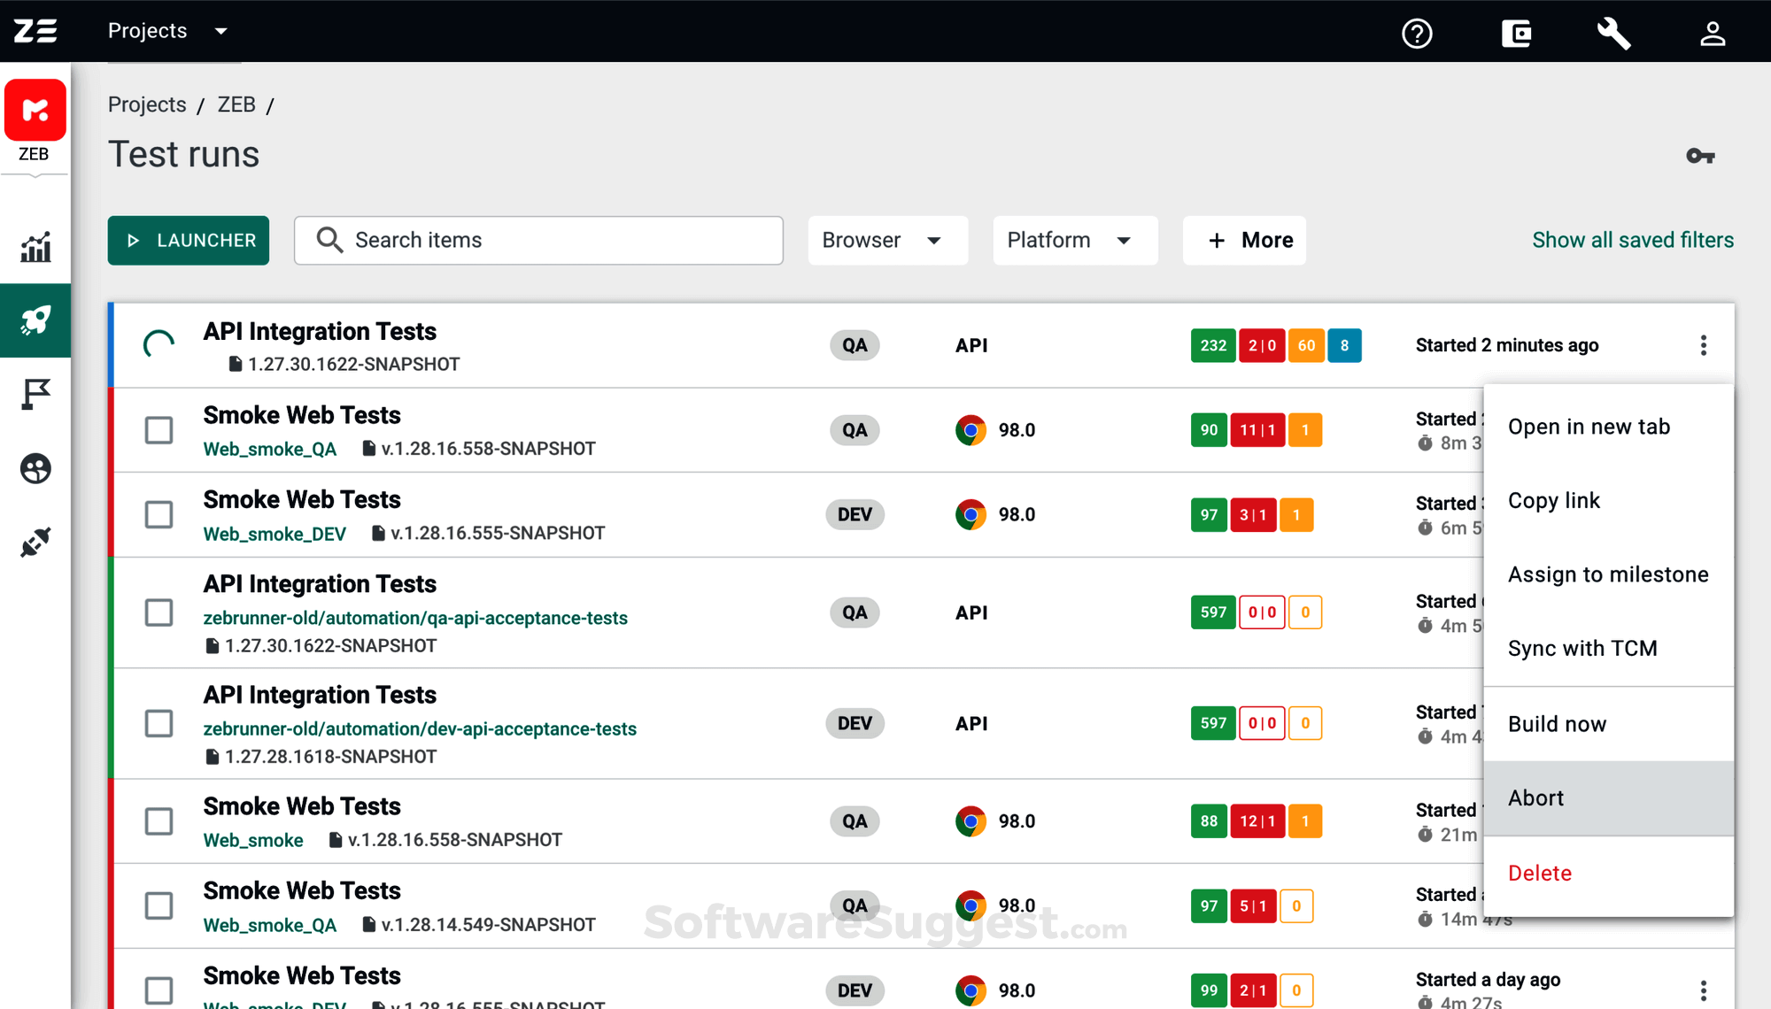Open the Projects dropdown in top bar

click(168, 30)
